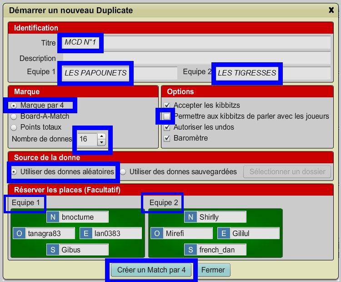Click into the Titre field
This screenshot has width=341, height=282.
[x=196, y=43]
